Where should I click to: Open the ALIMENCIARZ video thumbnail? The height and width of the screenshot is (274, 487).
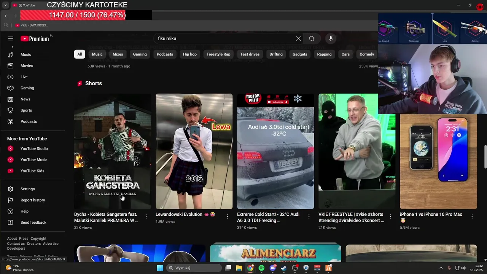[275, 253]
